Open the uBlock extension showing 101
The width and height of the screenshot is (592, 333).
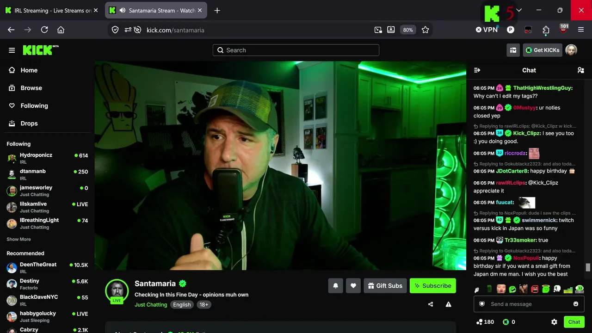[x=563, y=29]
